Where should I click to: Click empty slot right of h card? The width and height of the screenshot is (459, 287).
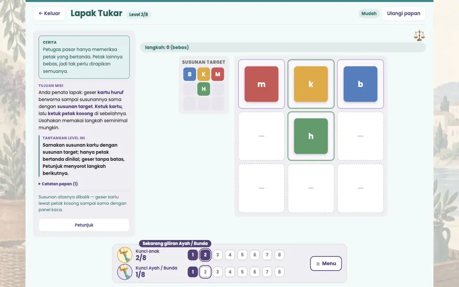[x=361, y=136]
